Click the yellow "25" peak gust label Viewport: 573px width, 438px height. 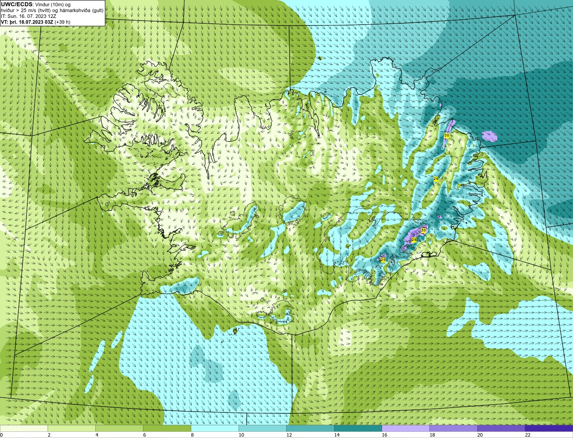pos(383,260)
